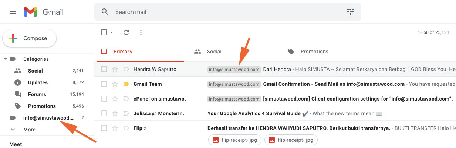Tick checkbox for Hendra W Saputro email
This screenshot has width=456, height=148.
[104, 69]
